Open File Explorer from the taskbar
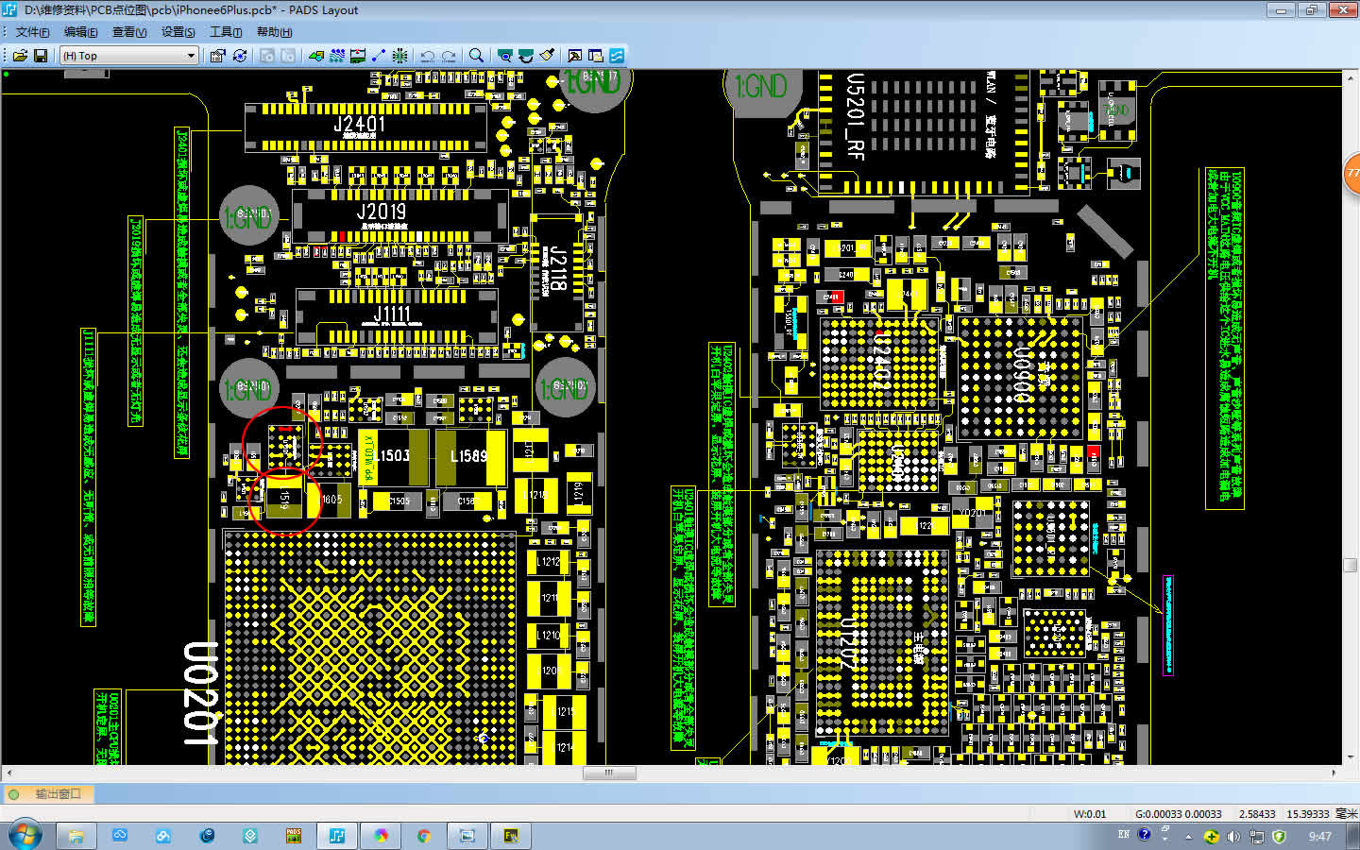1360x850 pixels. 76,836
